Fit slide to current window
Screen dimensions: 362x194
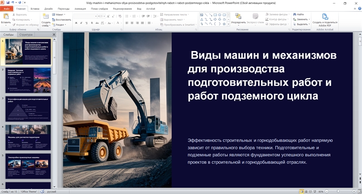coord(359,191)
